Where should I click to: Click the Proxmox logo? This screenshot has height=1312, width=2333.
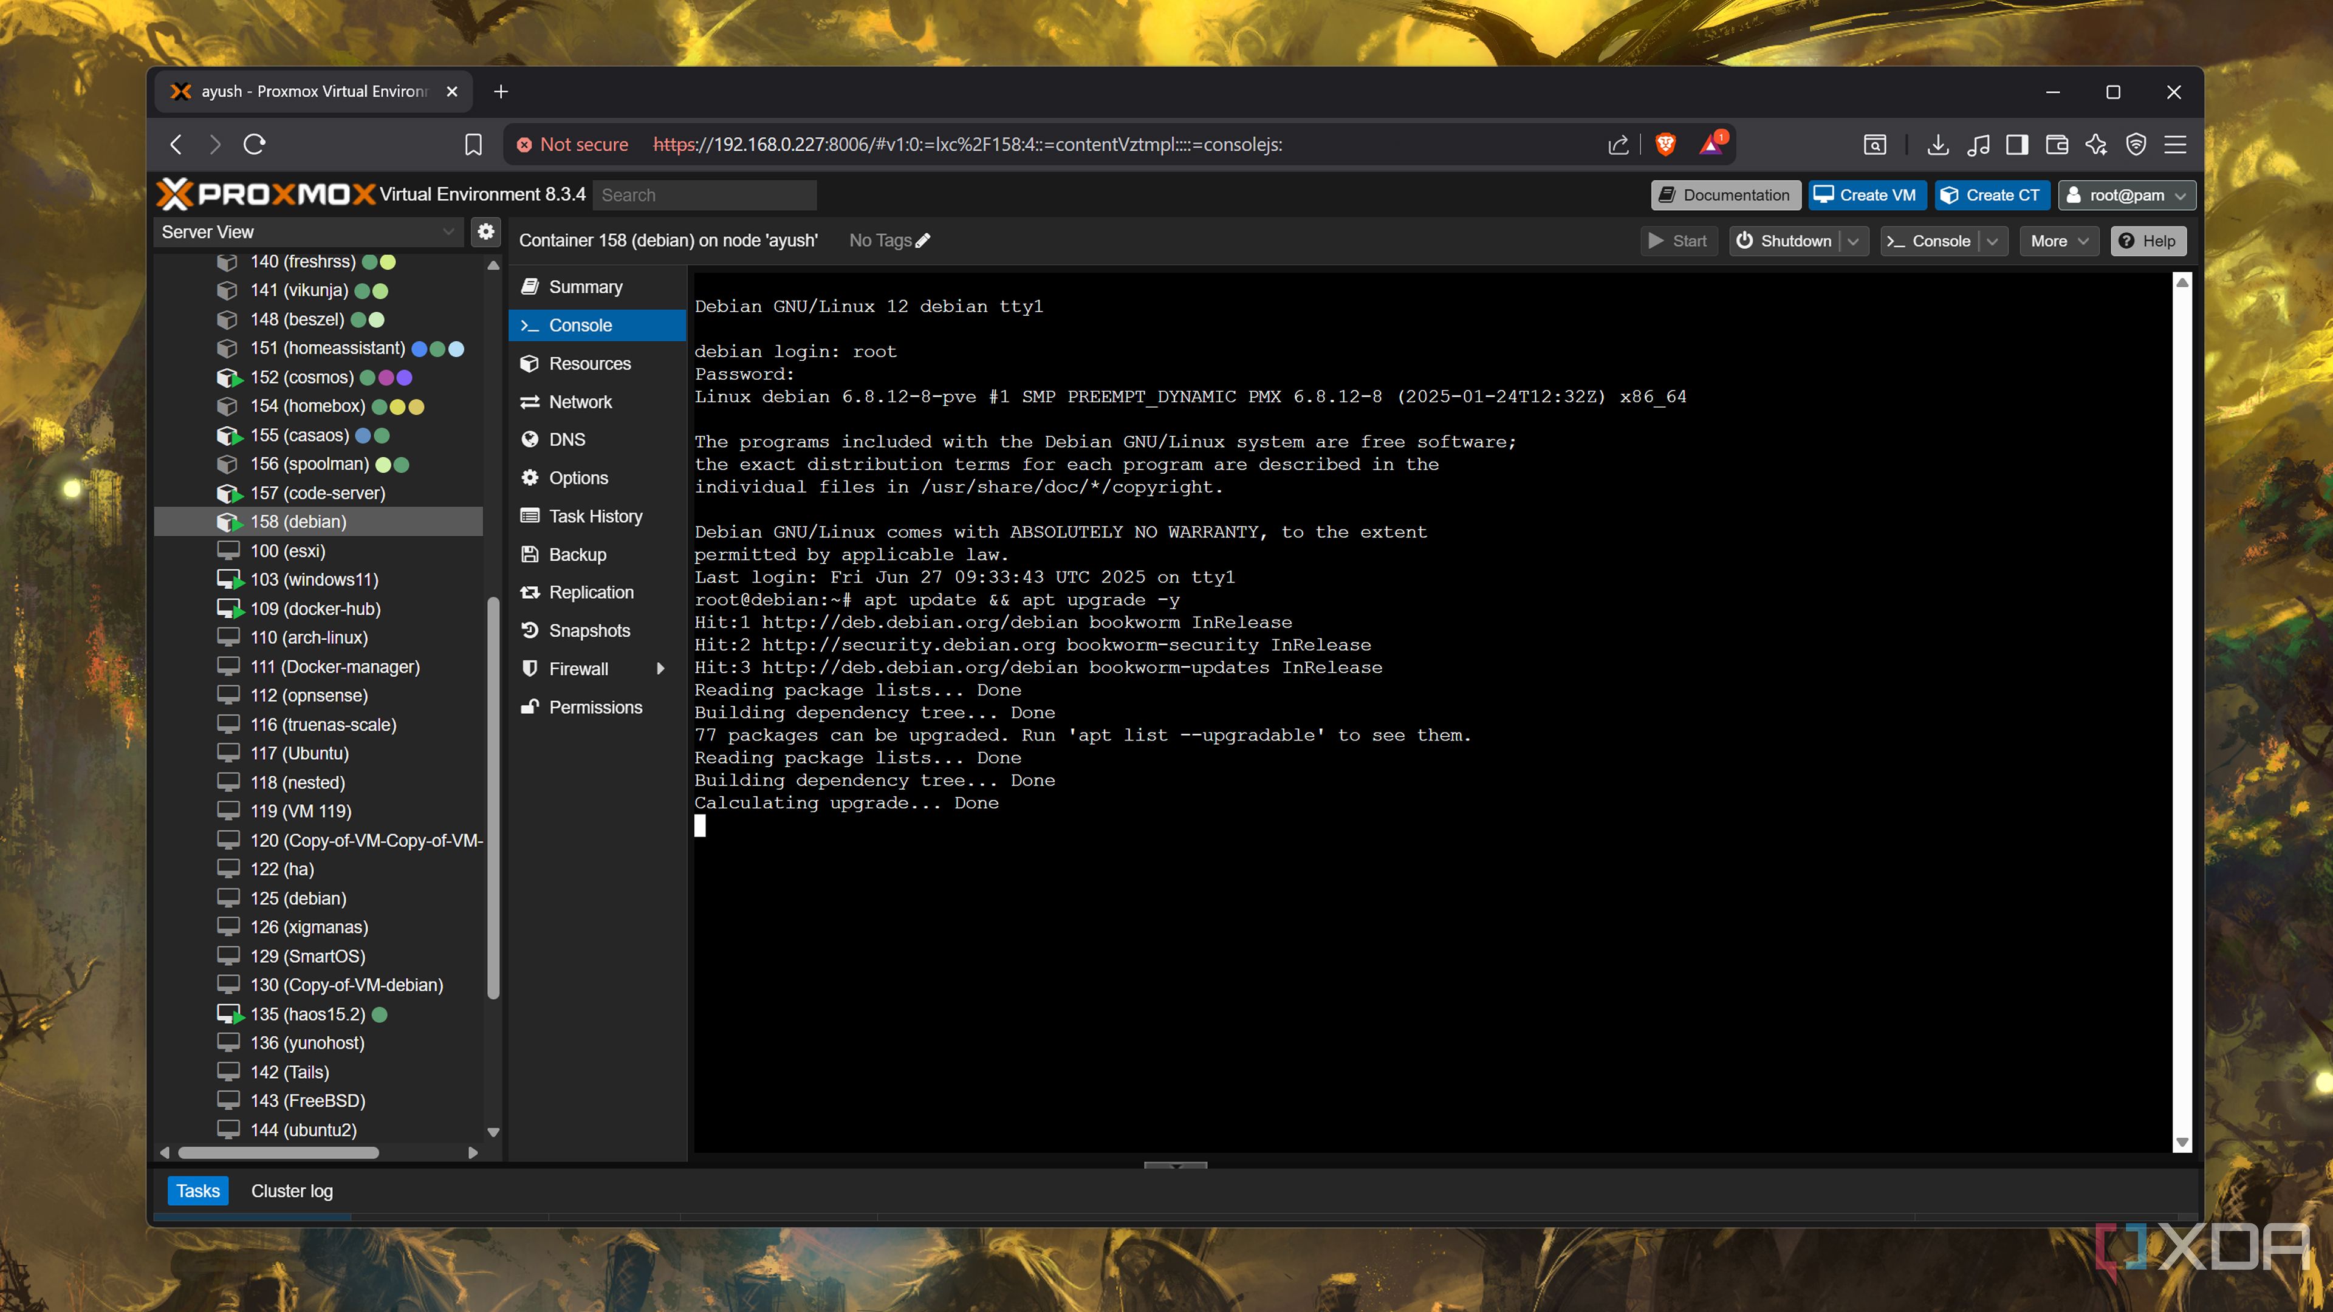pyautogui.click(x=266, y=194)
